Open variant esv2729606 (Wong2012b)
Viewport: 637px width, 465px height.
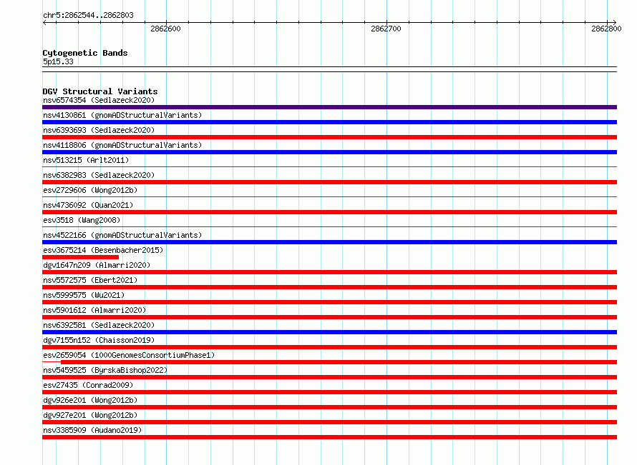click(x=90, y=190)
